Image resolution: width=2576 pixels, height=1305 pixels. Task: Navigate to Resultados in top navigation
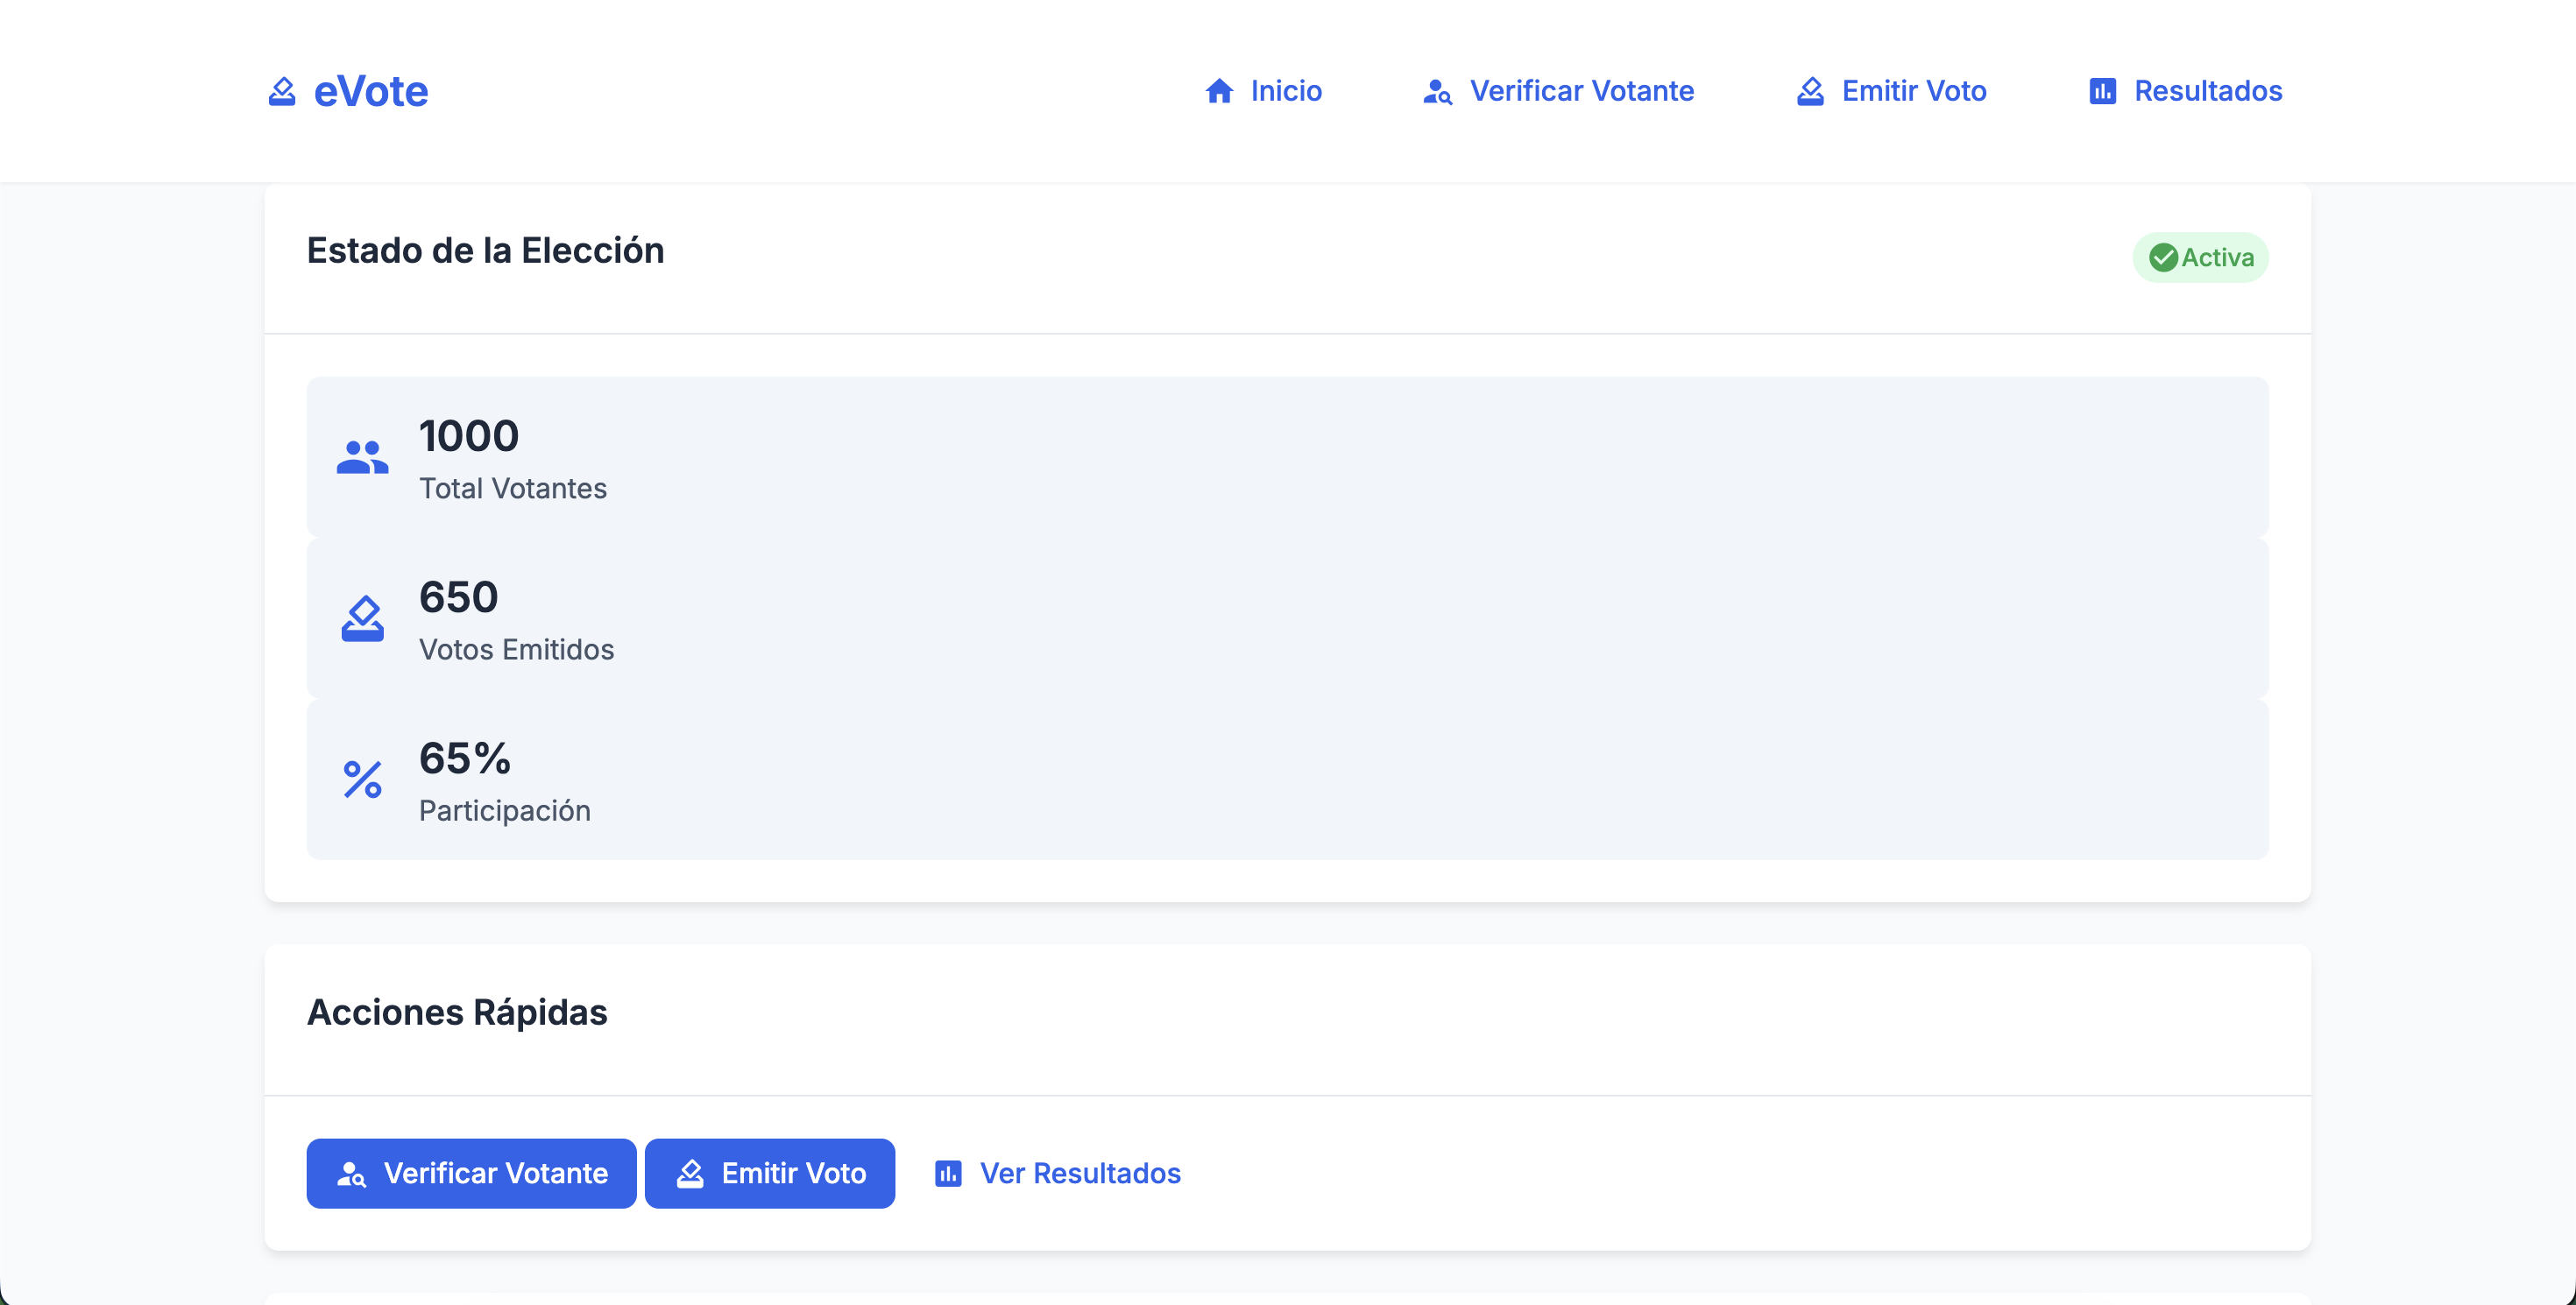pyautogui.click(x=2207, y=91)
